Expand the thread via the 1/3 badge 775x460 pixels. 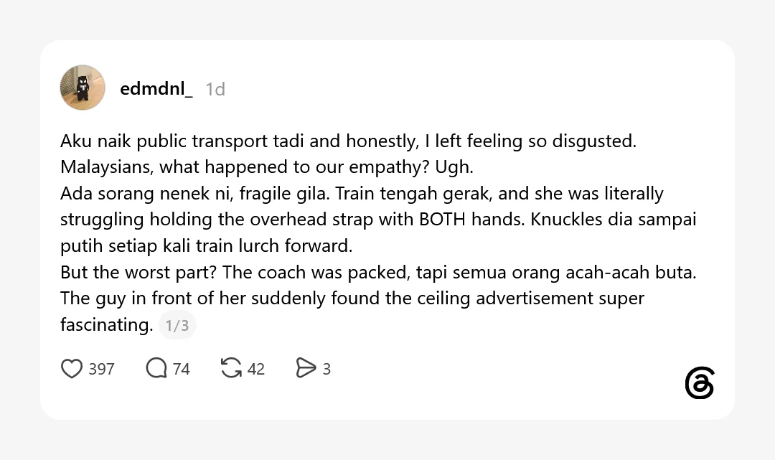[x=177, y=325]
